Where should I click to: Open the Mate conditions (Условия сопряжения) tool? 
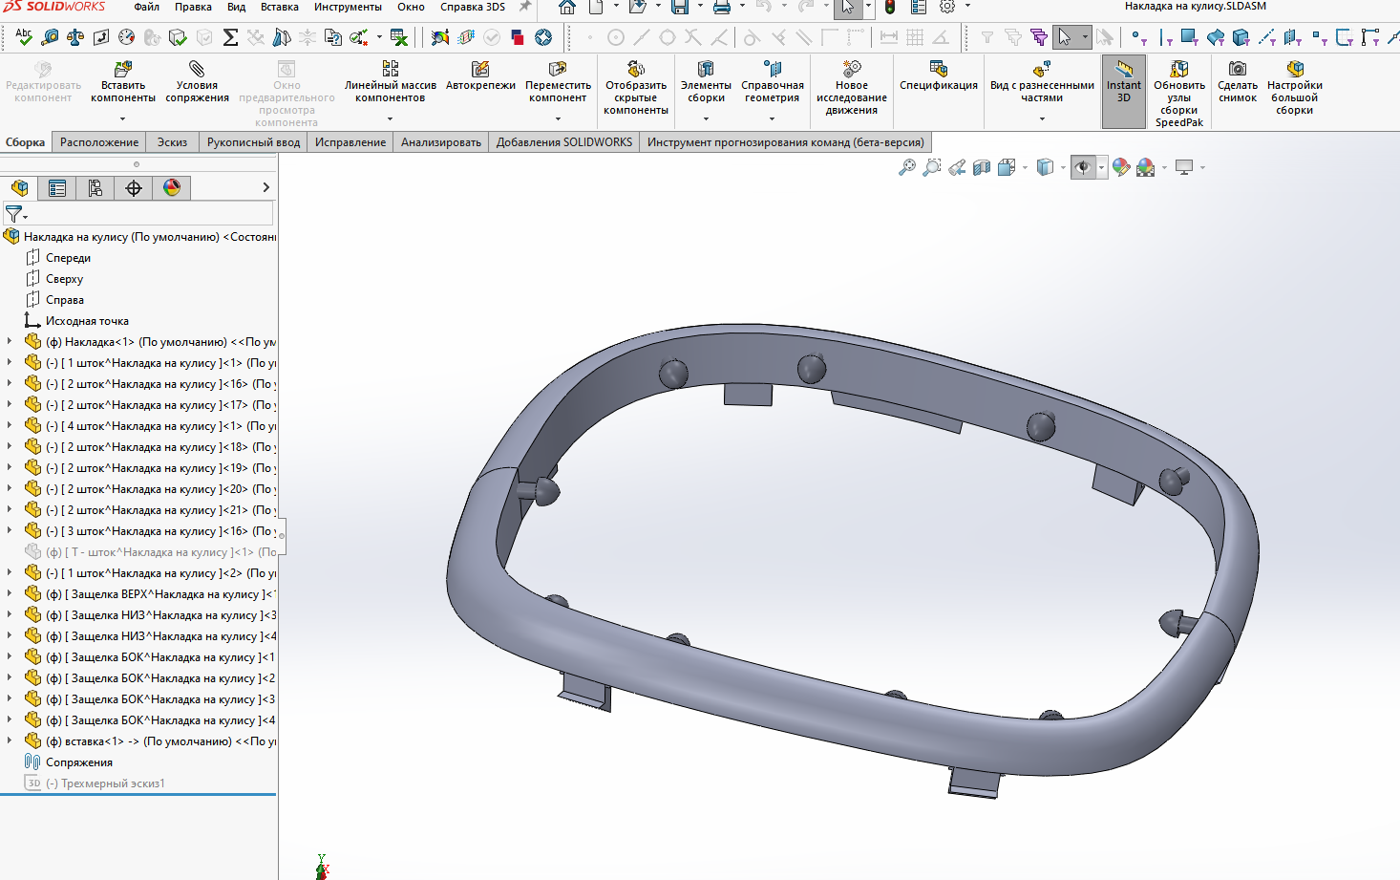coord(197,70)
